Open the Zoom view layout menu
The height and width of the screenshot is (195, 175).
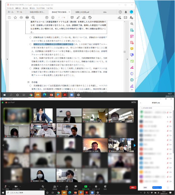click(x=133, y=102)
